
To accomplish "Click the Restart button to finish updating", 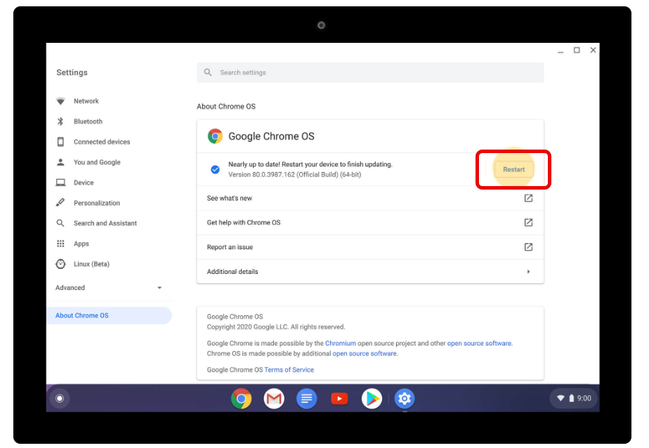I will [x=513, y=169].
